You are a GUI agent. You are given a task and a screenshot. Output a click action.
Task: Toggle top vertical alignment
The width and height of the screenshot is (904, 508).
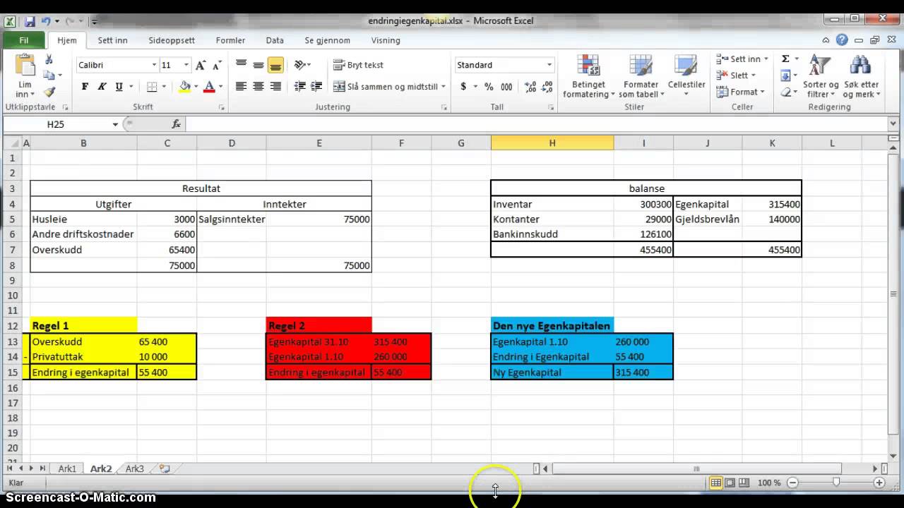[x=242, y=65]
